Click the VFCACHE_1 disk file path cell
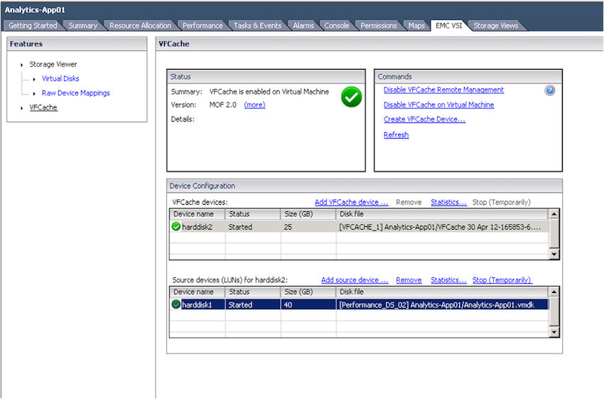 click(x=442, y=227)
